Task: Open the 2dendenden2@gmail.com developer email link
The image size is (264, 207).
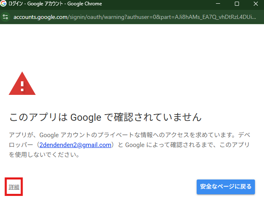Action: pos(75,145)
